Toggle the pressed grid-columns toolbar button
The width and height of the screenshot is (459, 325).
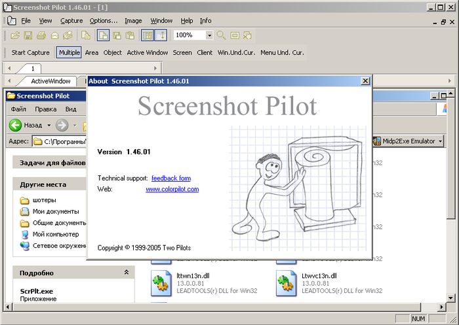tap(148, 35)
